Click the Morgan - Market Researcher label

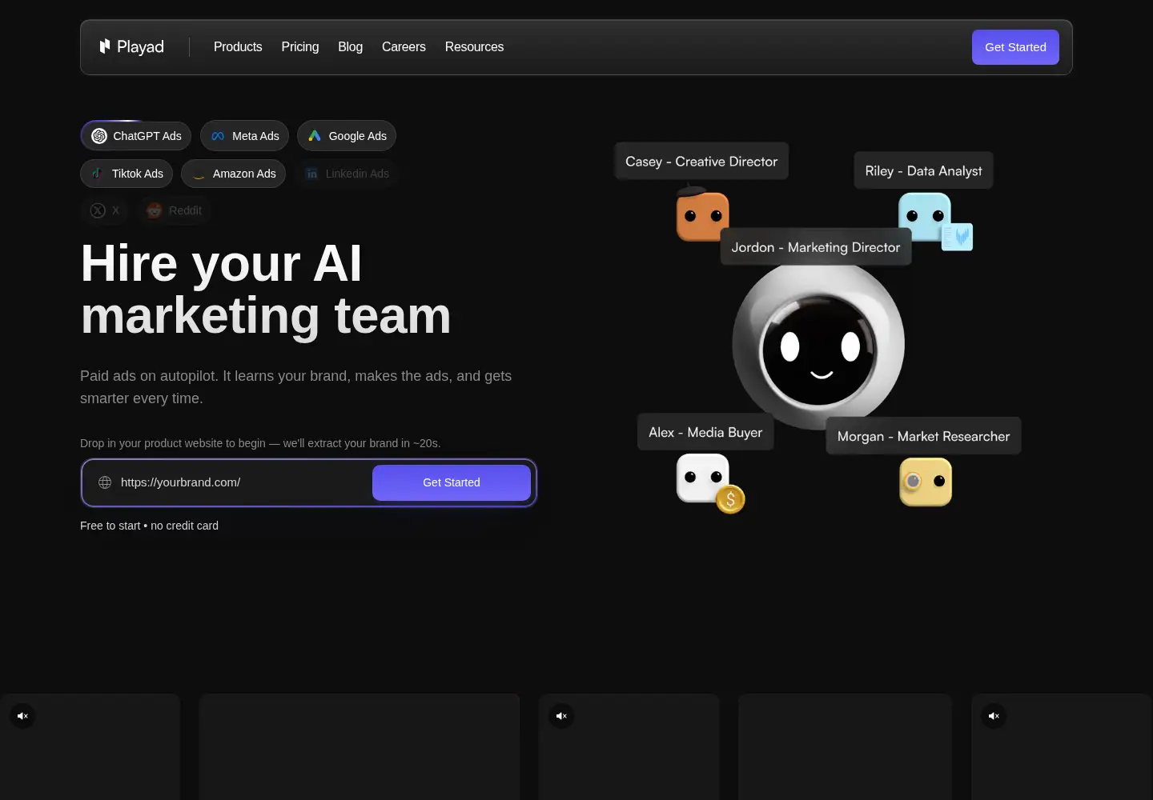[923, 436]
